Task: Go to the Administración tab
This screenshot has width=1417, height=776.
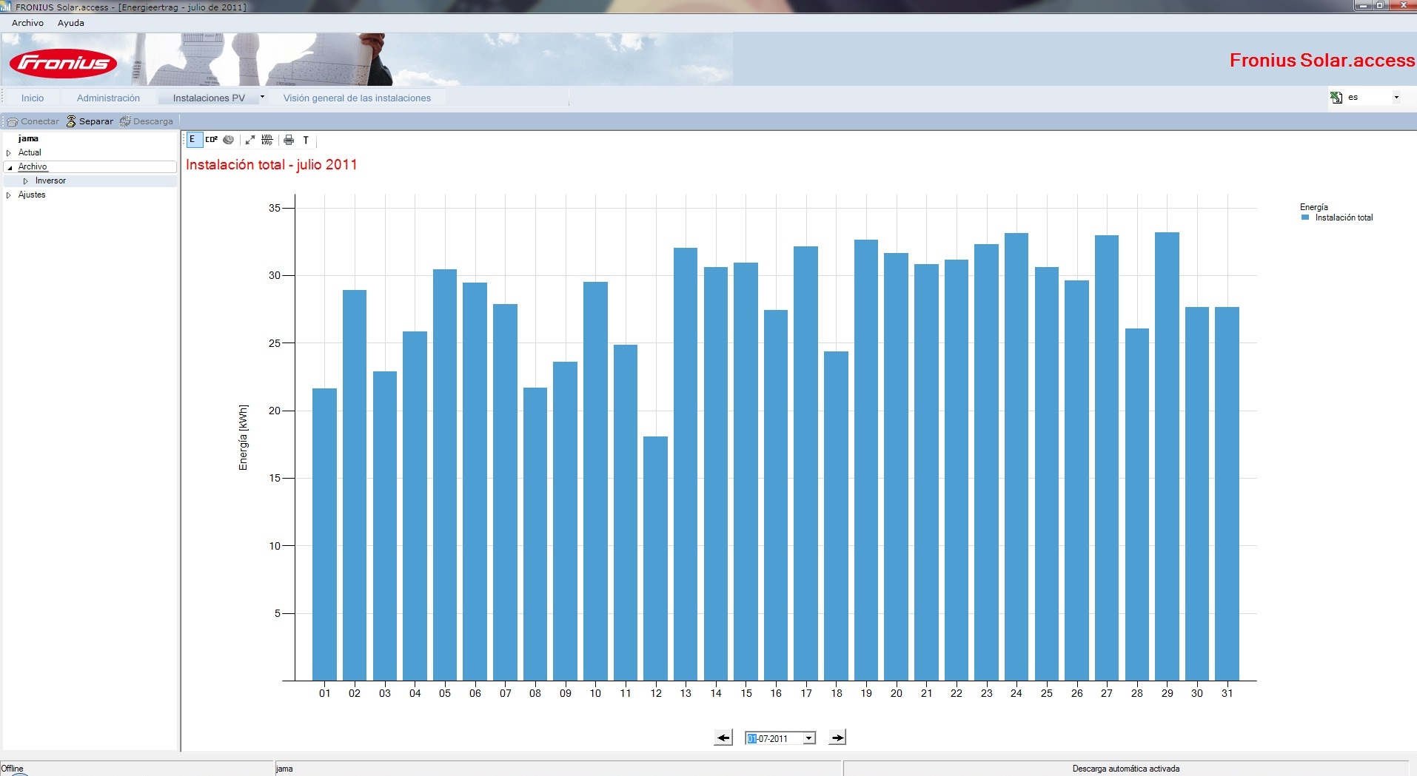Action: pos(108,98)
